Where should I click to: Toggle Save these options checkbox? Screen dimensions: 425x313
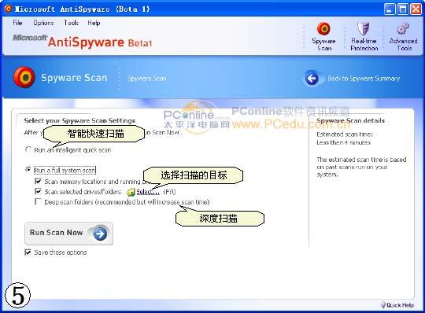(28, 252)
